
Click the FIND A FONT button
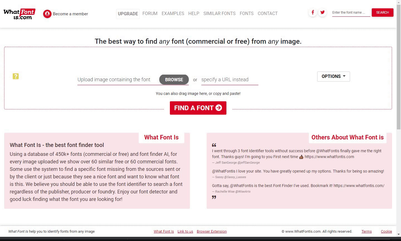pos(198,108)
